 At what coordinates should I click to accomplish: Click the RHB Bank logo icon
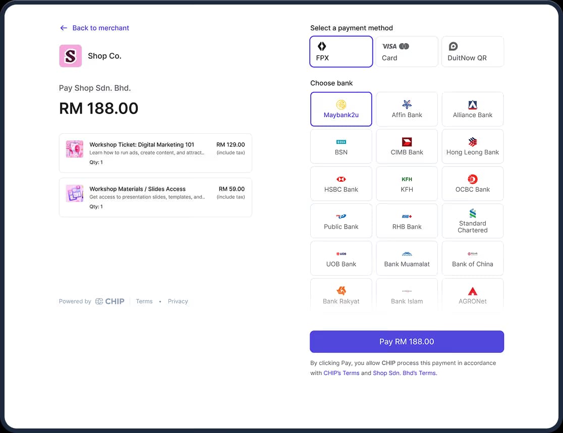(407, 216)
